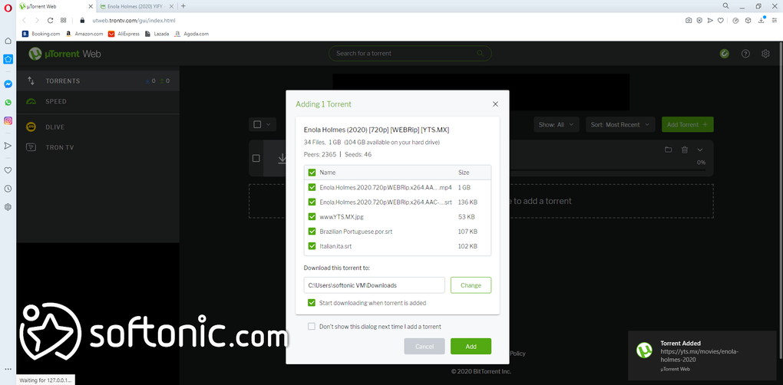Uncheck the 136 KB .srt file checkbox
The height and width of the screenshot is (385, 783).
click(x=312, y=202)
